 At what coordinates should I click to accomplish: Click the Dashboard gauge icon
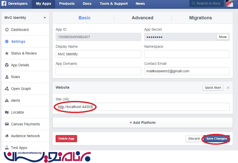click(x=7, y=30)
